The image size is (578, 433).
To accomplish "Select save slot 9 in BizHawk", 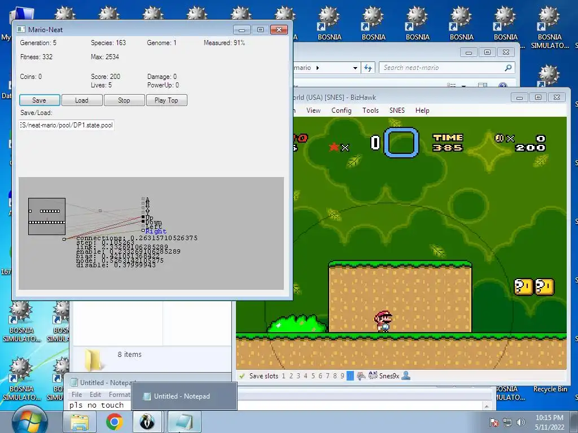I will (x=342, y=376).
